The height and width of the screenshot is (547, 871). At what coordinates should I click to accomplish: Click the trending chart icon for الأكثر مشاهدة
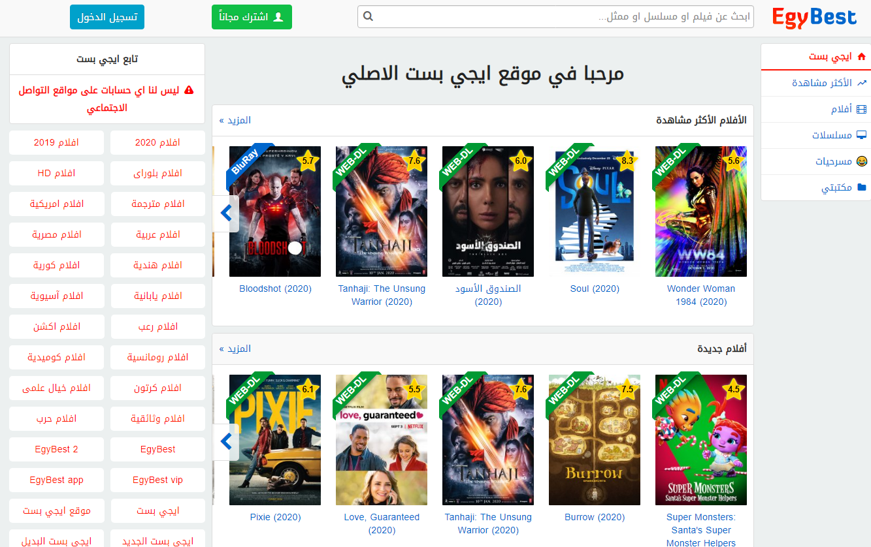coord(861,83)
